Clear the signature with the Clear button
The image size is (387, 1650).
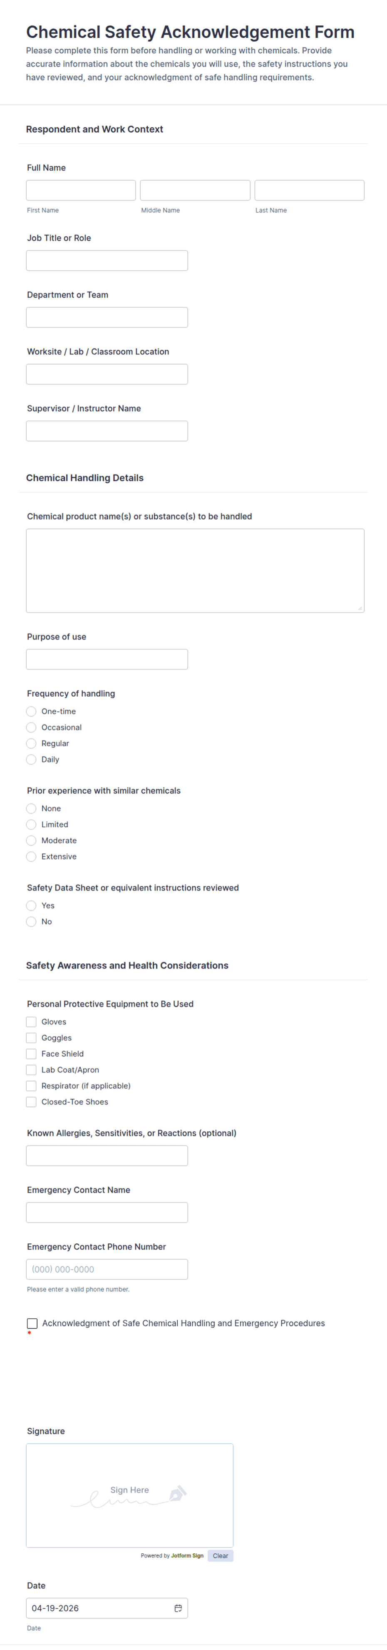point(220,1555)
